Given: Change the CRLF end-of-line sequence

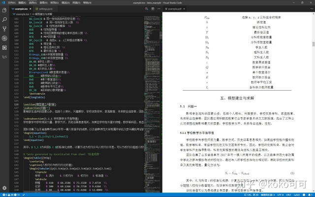Looking at the screenshot, I should 289,195.
